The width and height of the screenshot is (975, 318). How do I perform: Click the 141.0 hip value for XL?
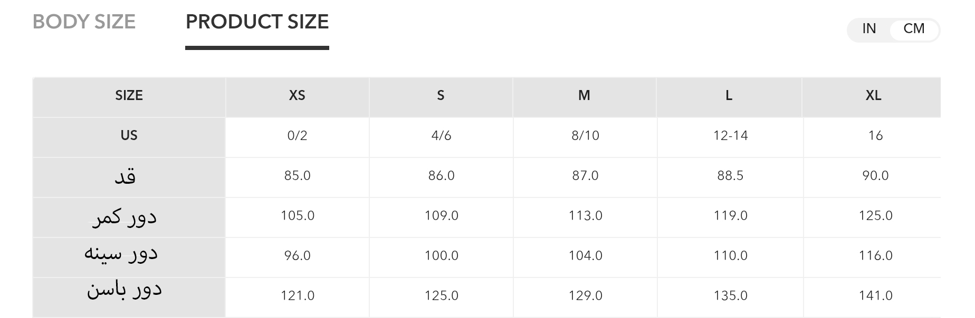click(875, 296)
